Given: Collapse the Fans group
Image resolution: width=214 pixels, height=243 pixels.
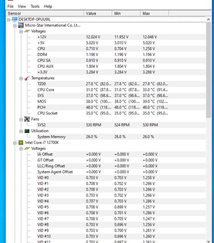Looking at the screenshot, I should (x=21, y=120).
